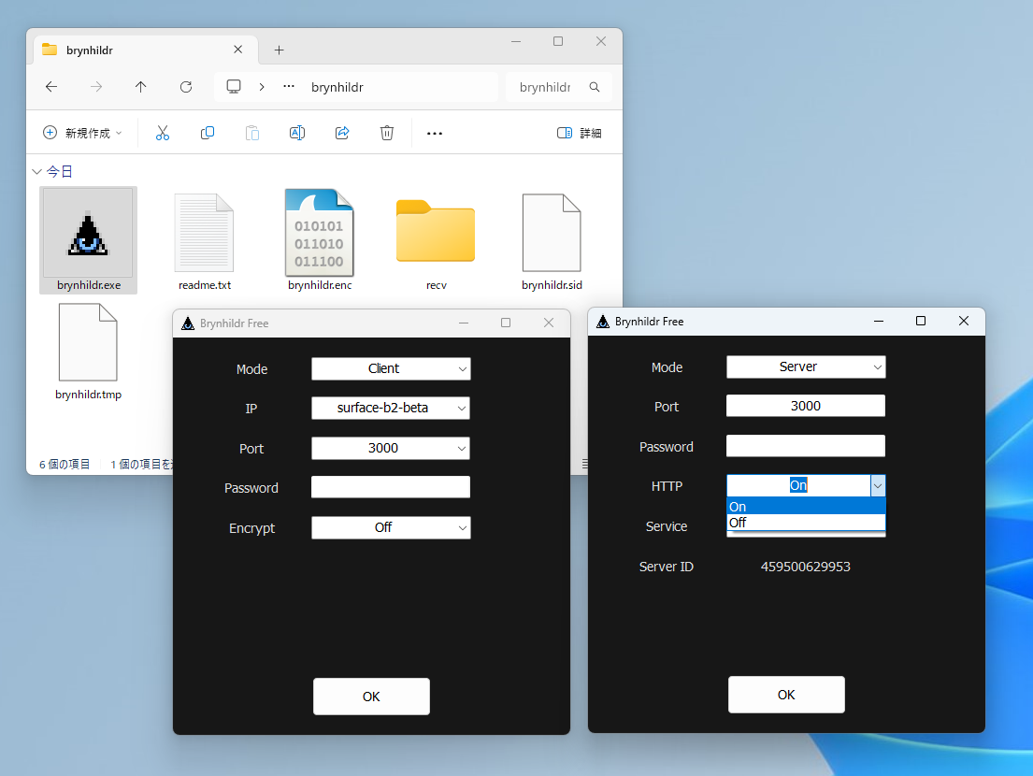Click the Delete trash icon in Explorer
Image resolution: width=1033 pixels, height=776 pixels.
coord(387,133)
